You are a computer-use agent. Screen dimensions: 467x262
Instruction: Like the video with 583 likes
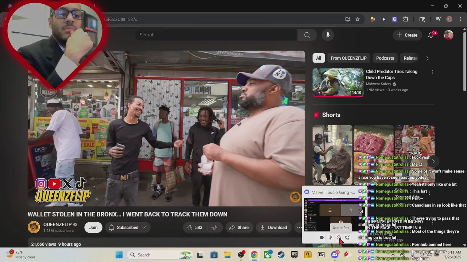(194, 227)
